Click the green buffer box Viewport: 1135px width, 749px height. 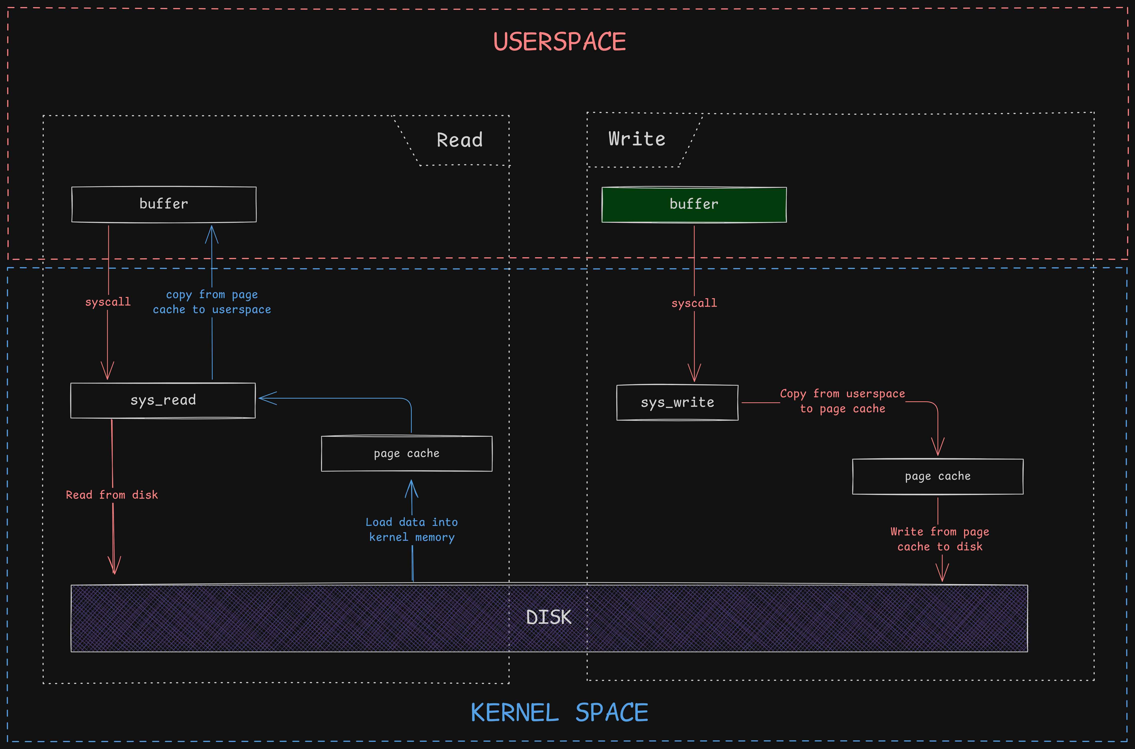[694, 205]
